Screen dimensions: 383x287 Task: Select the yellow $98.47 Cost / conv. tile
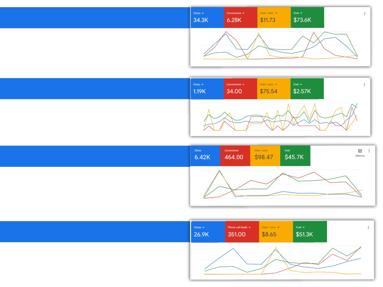265,156
